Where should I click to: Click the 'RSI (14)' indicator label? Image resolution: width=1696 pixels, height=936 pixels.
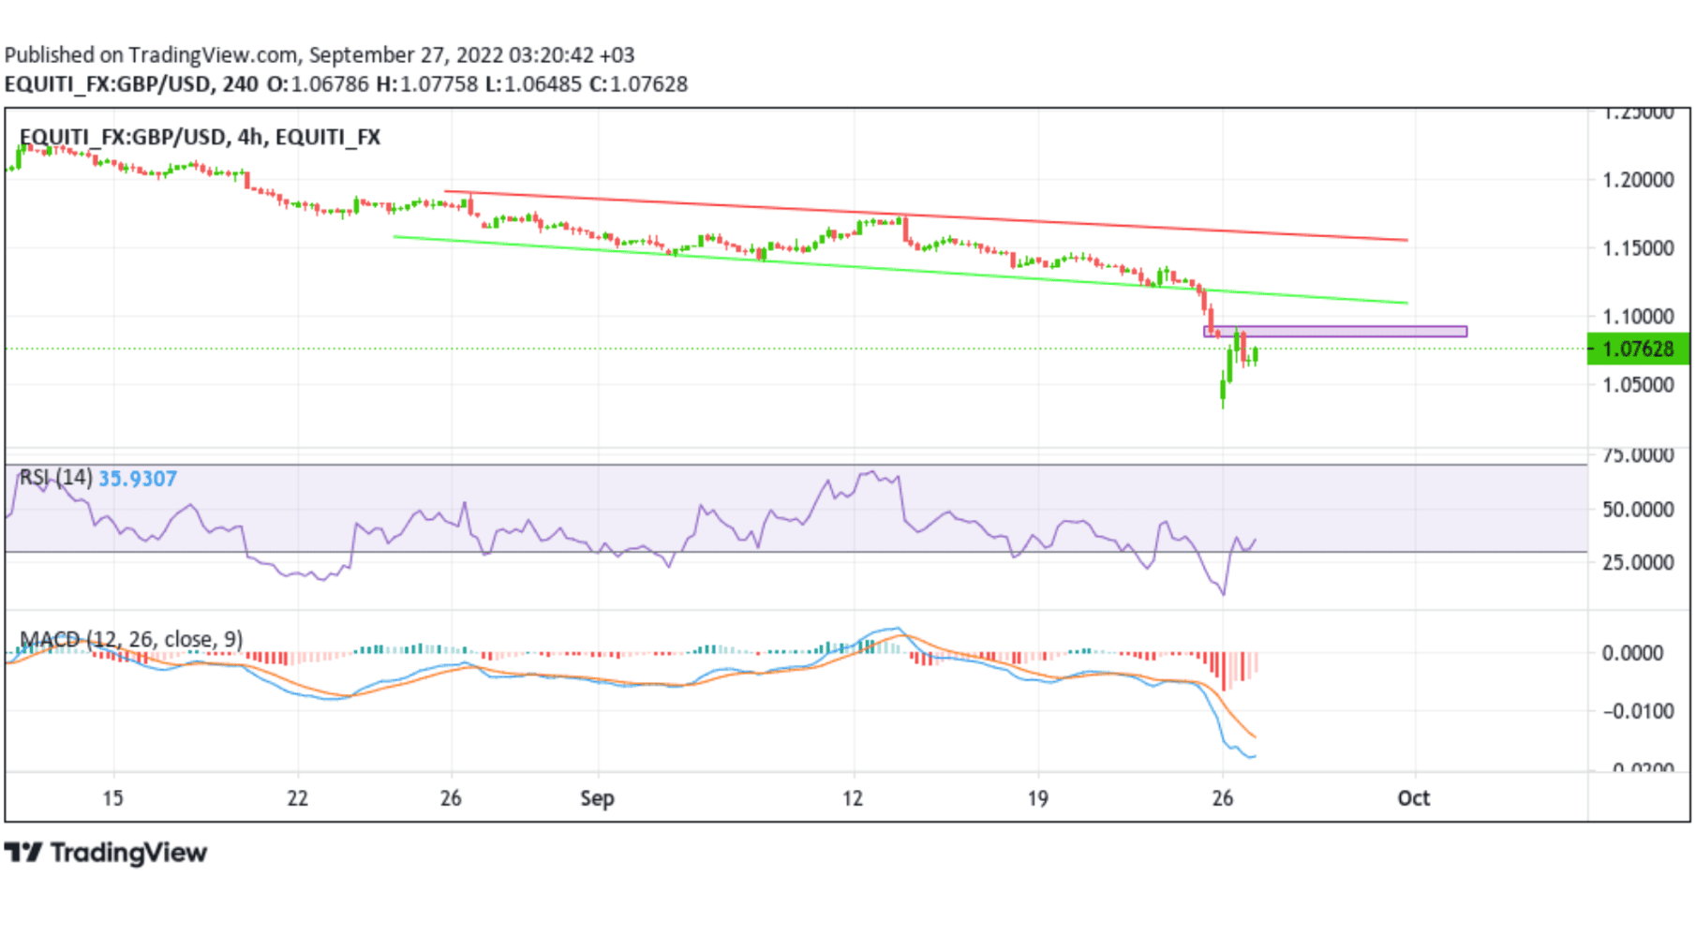[x=55, y=478]
